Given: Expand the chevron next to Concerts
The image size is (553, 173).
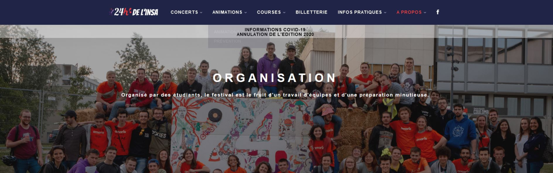Looking at the screenshot, I should pos(201,12).
